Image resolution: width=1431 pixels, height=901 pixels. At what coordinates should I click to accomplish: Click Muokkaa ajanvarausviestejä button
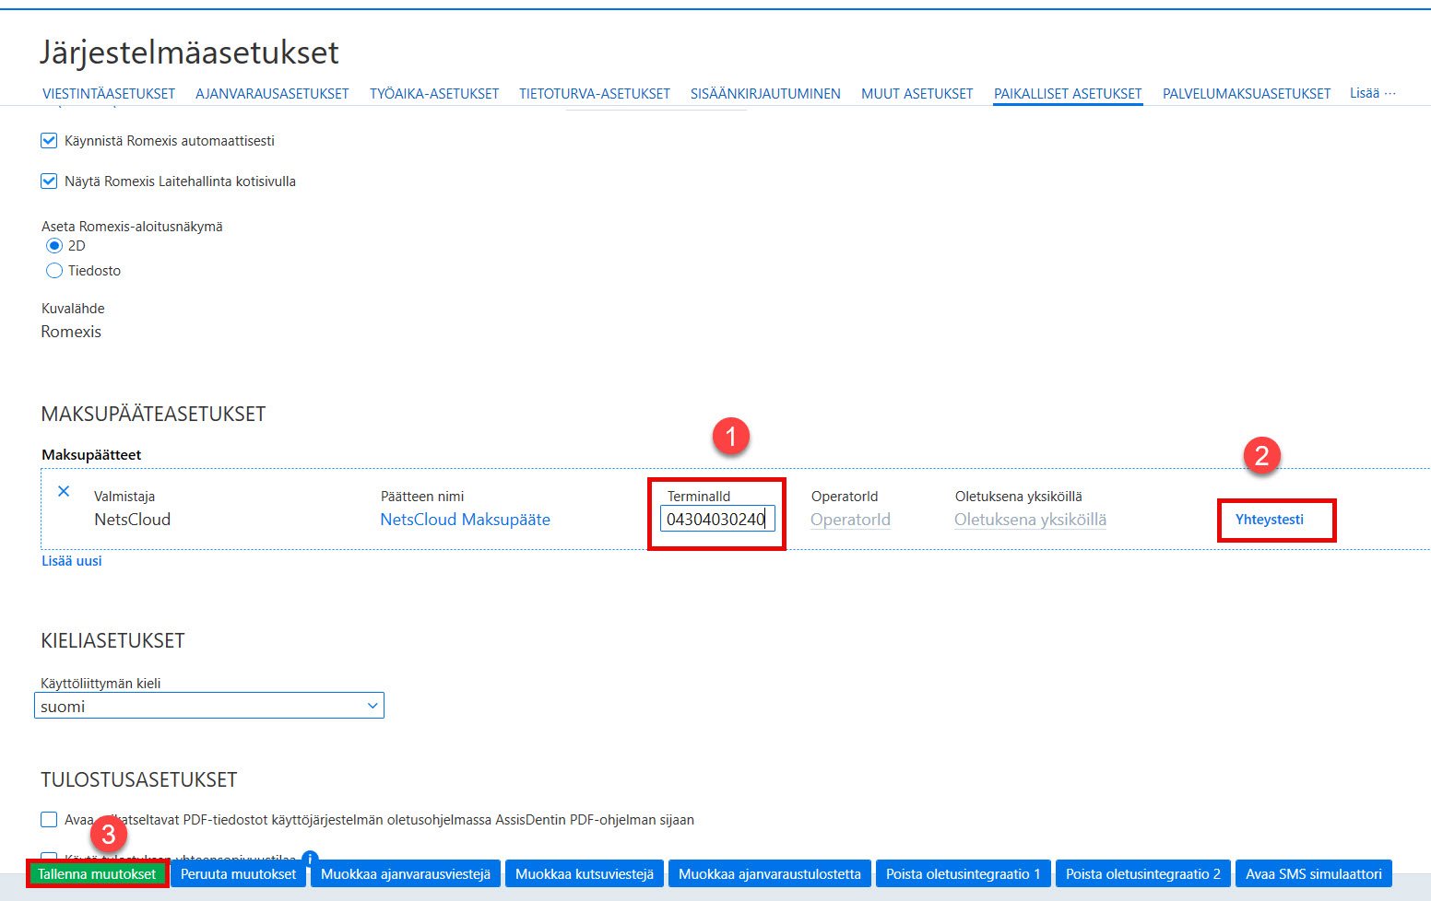pyautogui.click(x=406, y=874)
